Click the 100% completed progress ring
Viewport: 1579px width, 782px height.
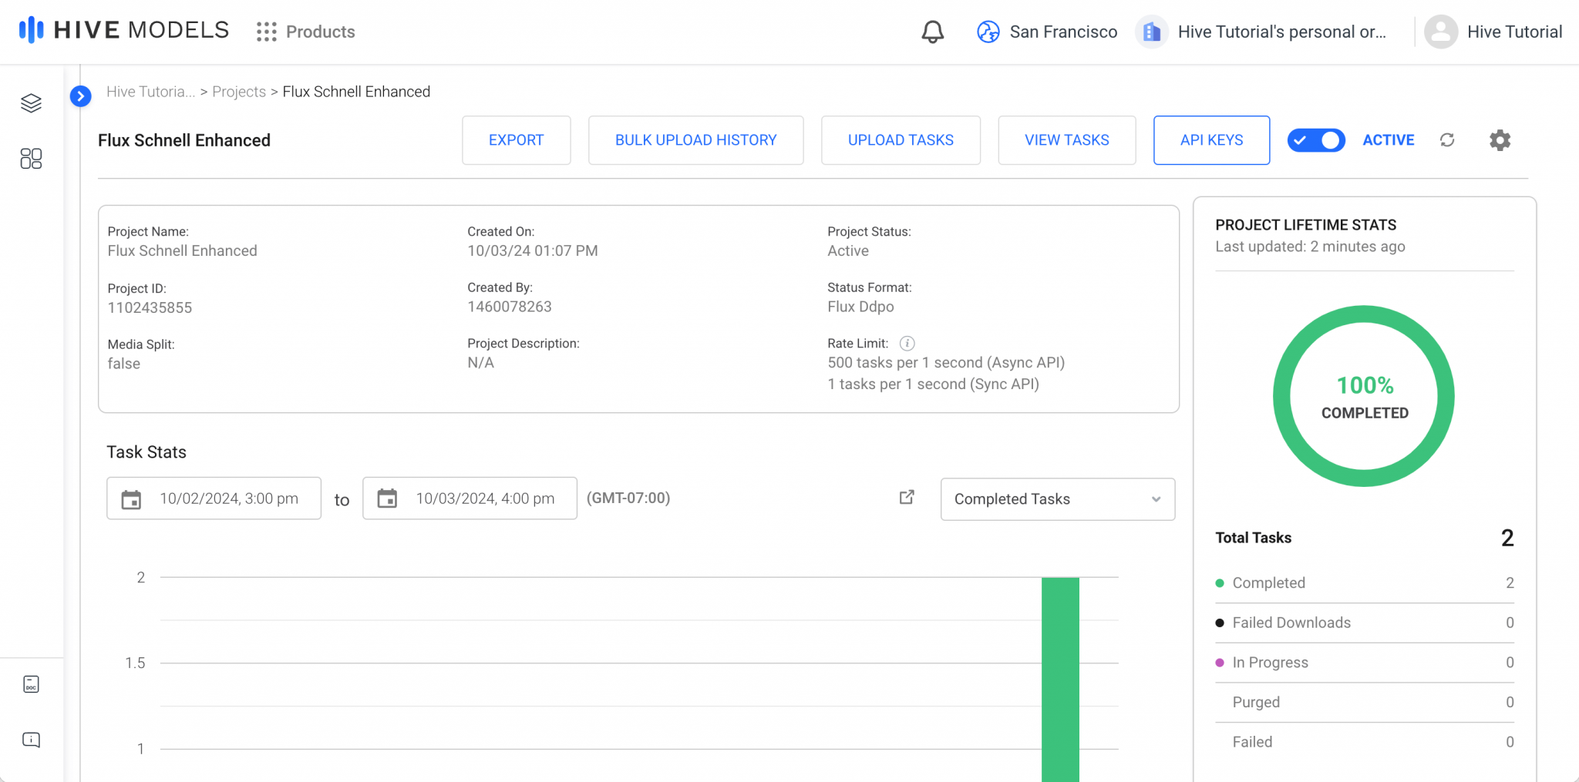tap(1363, 396)
